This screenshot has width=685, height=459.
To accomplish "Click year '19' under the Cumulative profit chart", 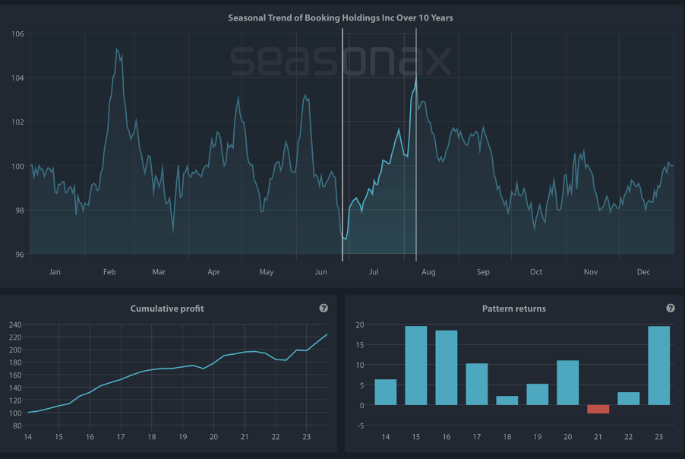I will tap(182, 437).
